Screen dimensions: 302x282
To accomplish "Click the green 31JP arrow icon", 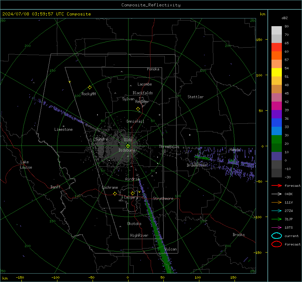I will click(x=276, y=219).
